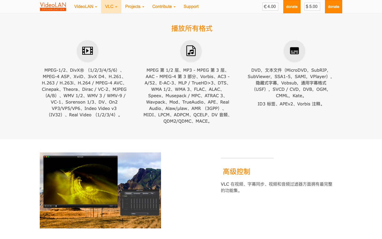Click the rewind icon in VLC's controls
Image resolution: width=382 pixels, height=239 pixels.
coord(45,206)
